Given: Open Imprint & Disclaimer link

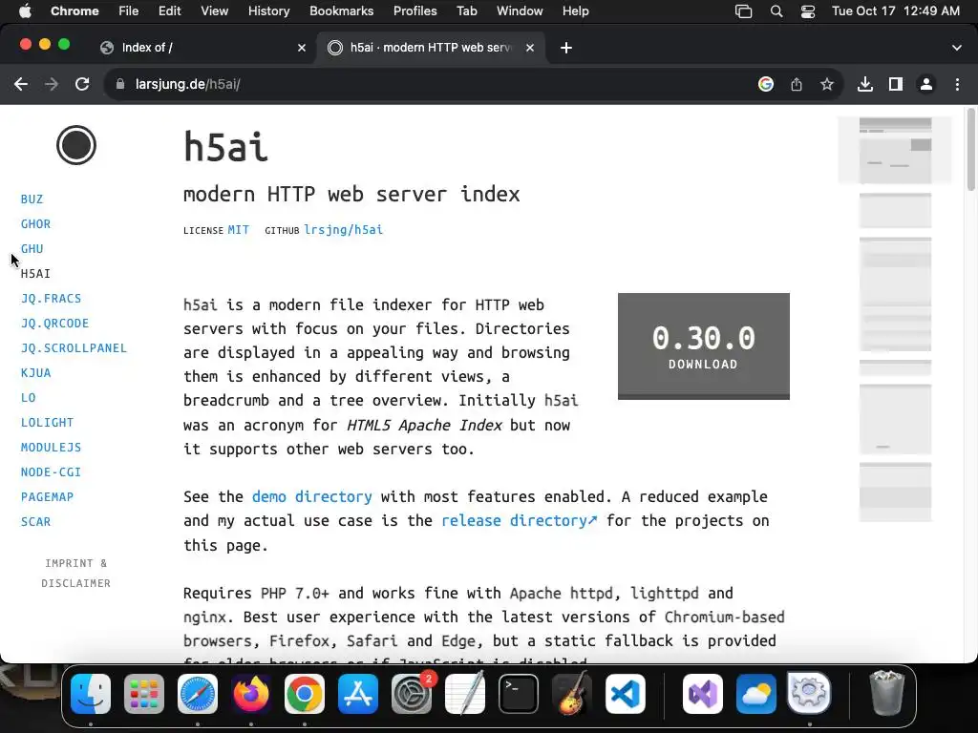Looking at the screenshot, I should (x=76, y=573).
